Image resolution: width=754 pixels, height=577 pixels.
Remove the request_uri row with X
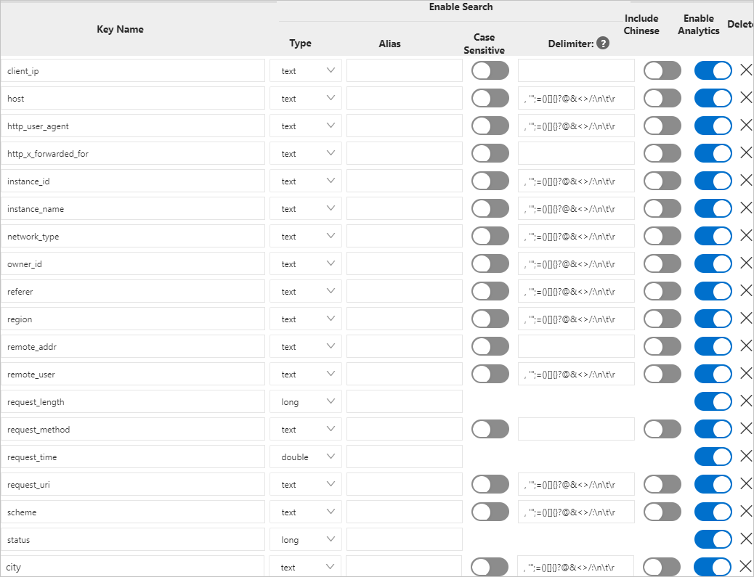746,484
